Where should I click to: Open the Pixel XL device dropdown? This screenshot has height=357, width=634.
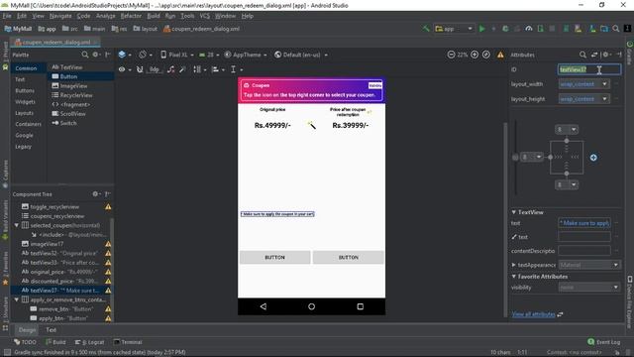pyautogui.click(x=177, y=55)
